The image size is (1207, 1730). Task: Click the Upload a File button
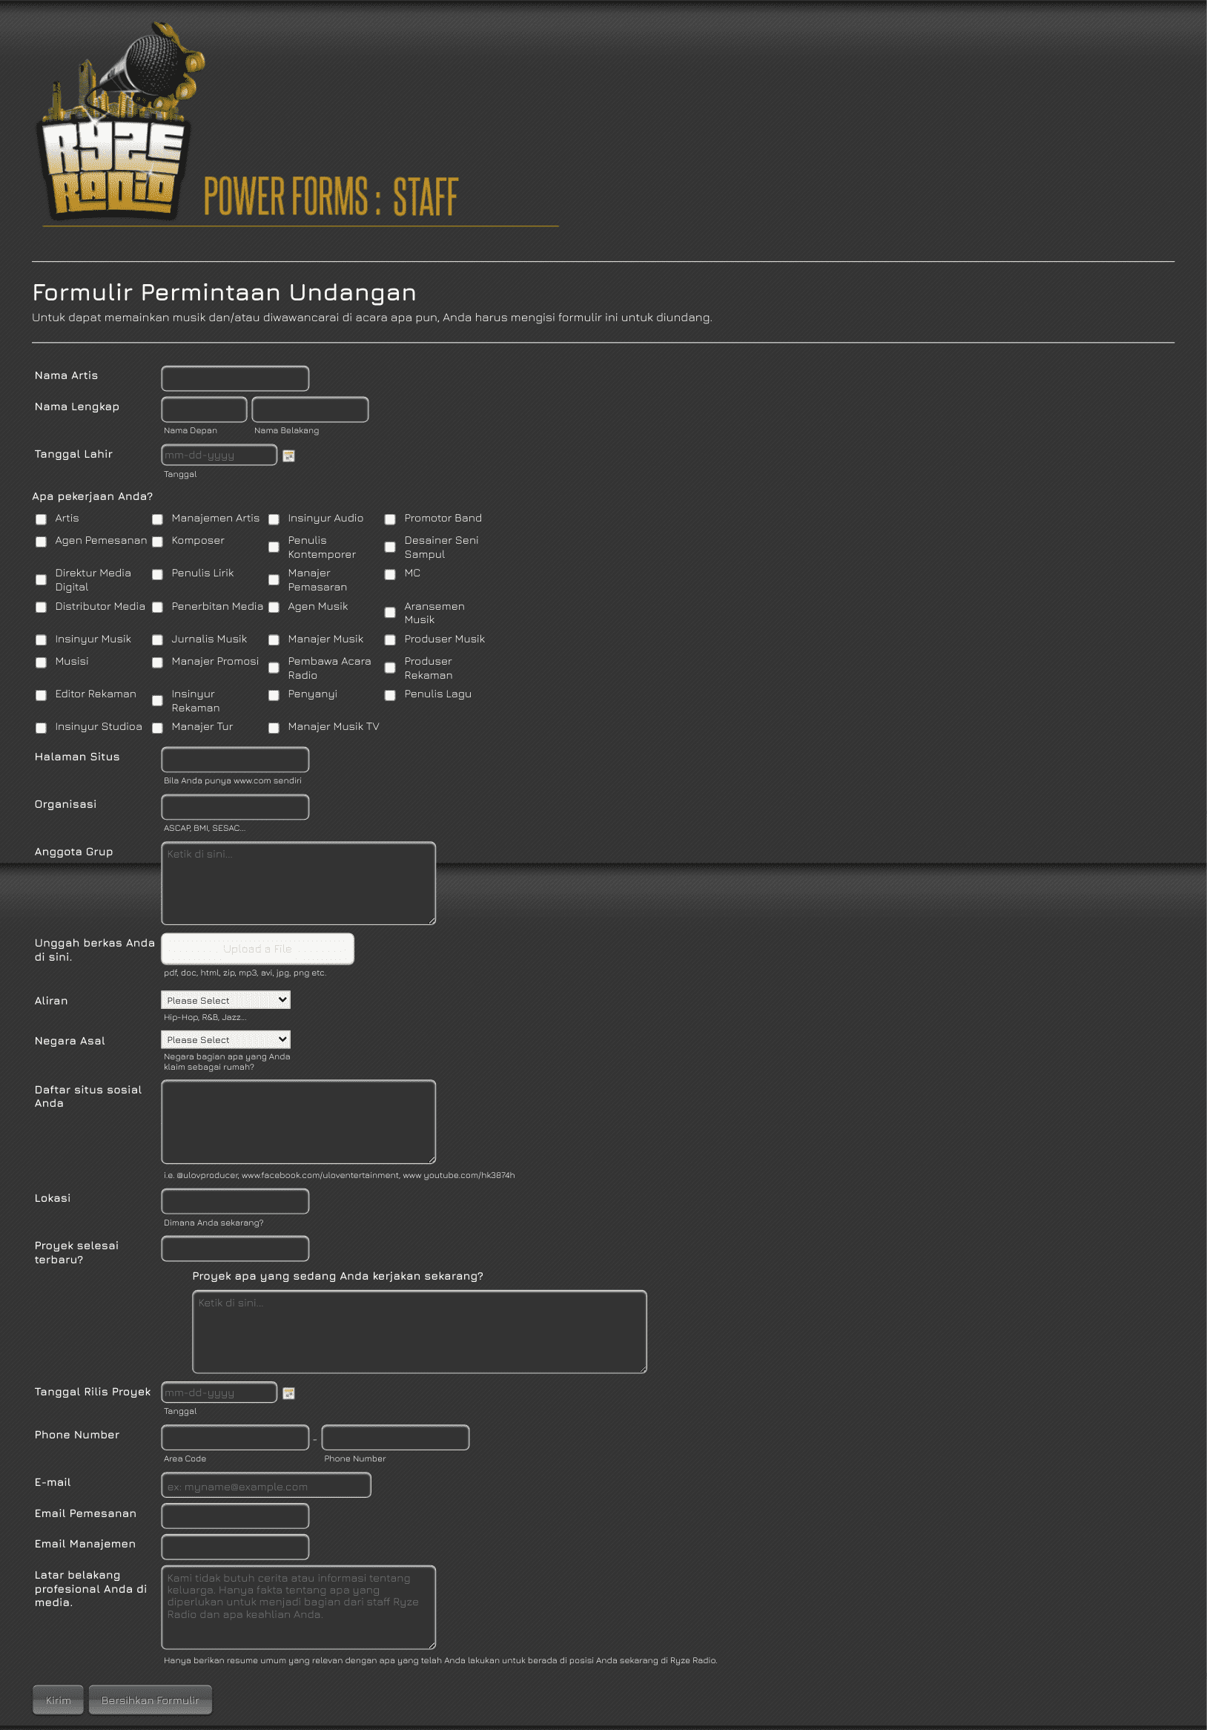[257, 949]
